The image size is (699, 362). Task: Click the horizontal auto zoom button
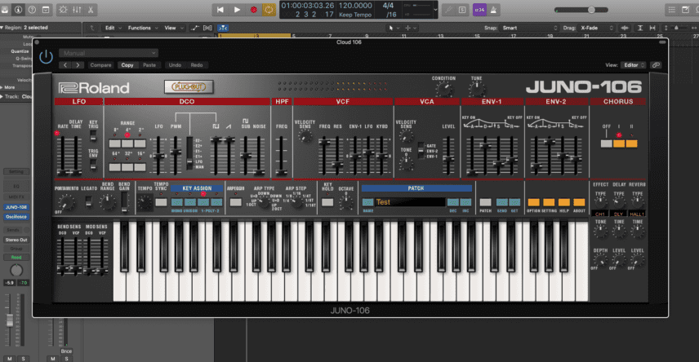tap(652, 28)
